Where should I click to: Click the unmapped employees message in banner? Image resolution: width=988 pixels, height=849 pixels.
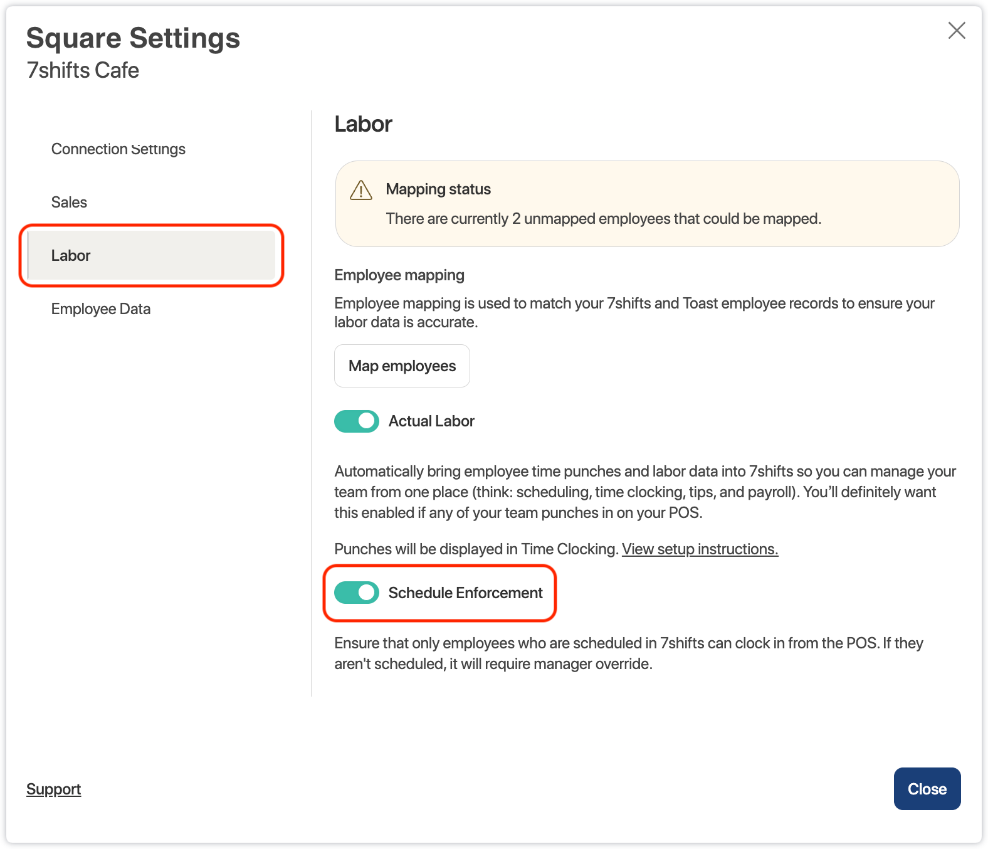pos(603,219)
